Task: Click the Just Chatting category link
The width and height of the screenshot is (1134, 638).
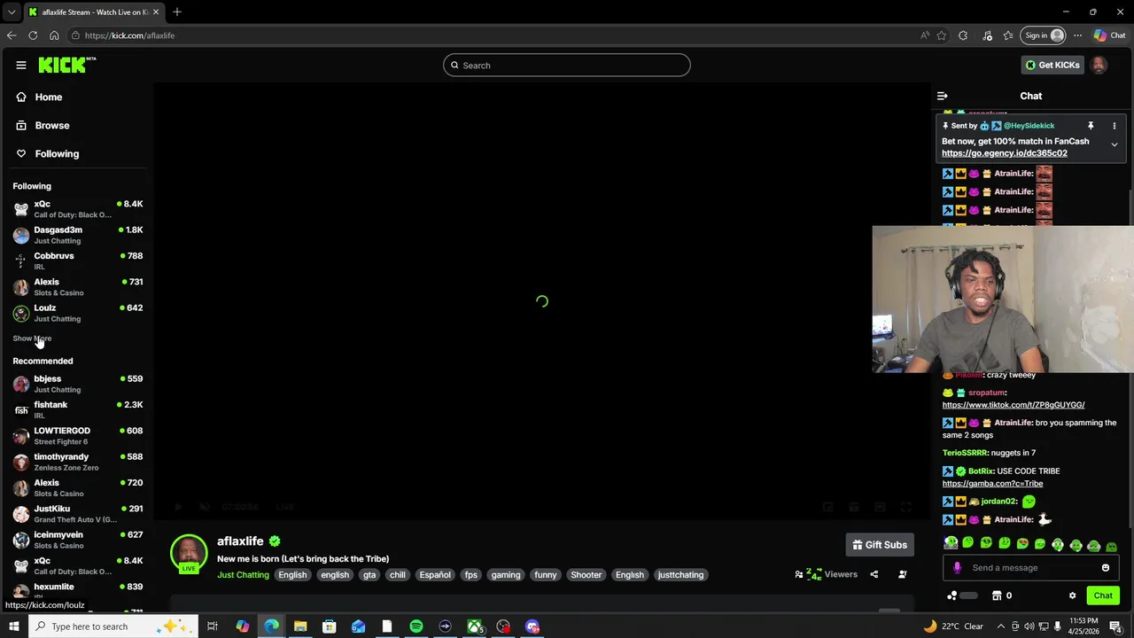Action: point(243,575)
